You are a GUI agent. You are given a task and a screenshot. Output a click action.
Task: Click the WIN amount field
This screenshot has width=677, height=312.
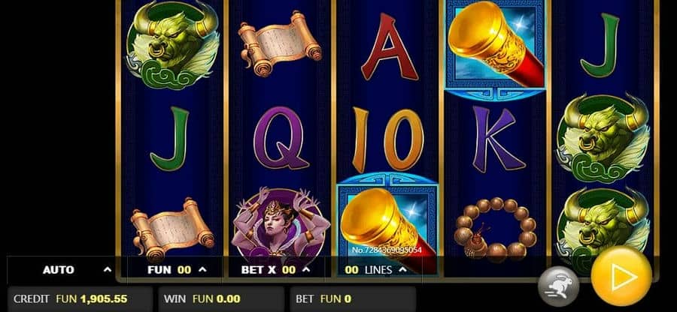[221, 298]
